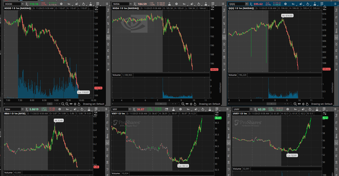Zoom out on the QQQ chart
The image size is (339, 176).
pyautogui.click(x=291, y=104)
